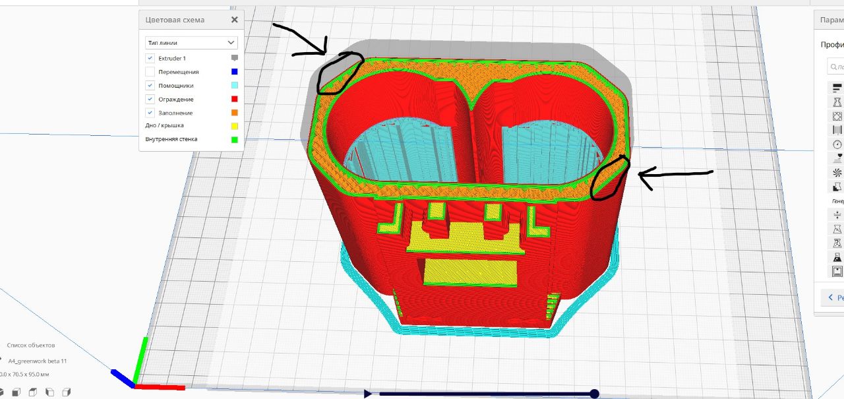Open the Material settings category icon
Screen dimensions: 844x399
[x=837, y=130]
